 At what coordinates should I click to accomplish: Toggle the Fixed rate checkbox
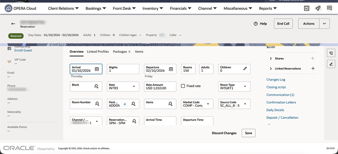[183, 86]
